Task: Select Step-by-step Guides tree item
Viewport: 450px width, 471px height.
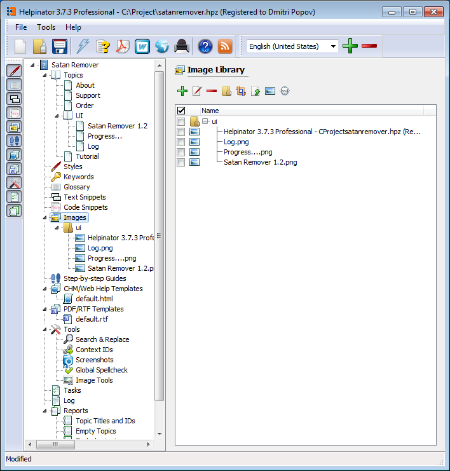Action: [95, 278]
